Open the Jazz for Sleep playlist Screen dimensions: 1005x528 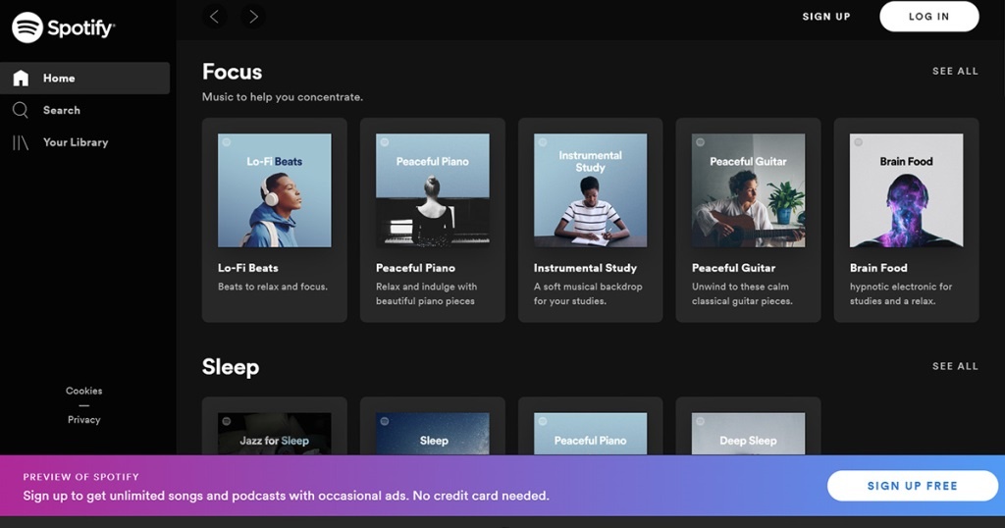pyautogui.click(x=274, y=434)
